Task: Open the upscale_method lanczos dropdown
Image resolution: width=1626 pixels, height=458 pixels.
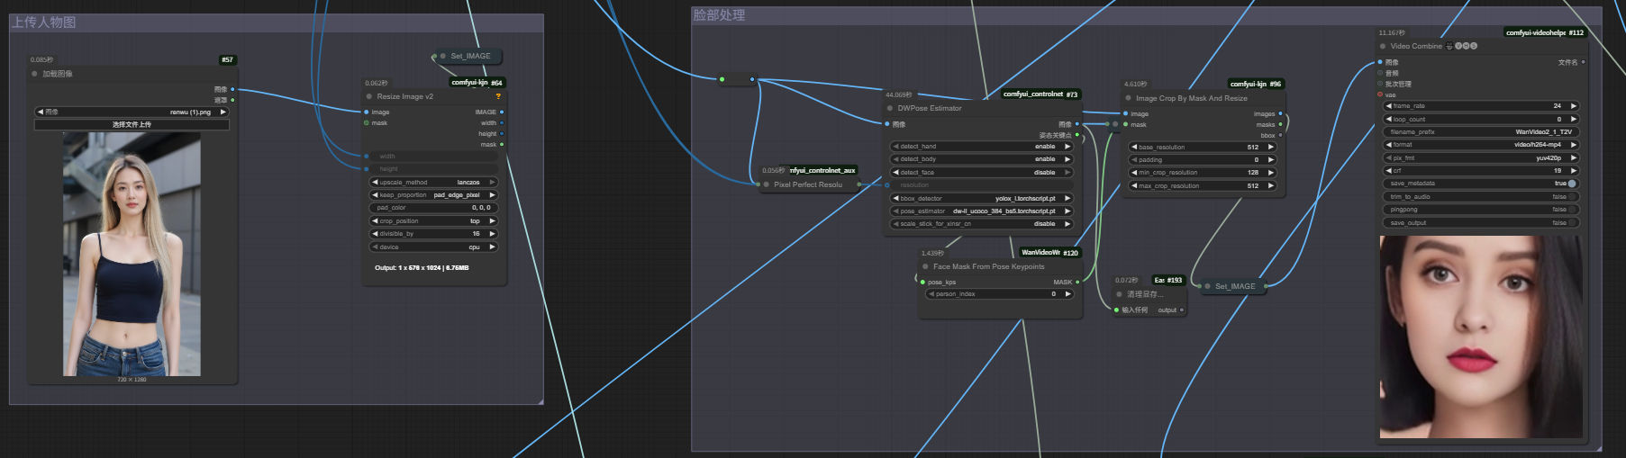Action: (x=433, y=182)
